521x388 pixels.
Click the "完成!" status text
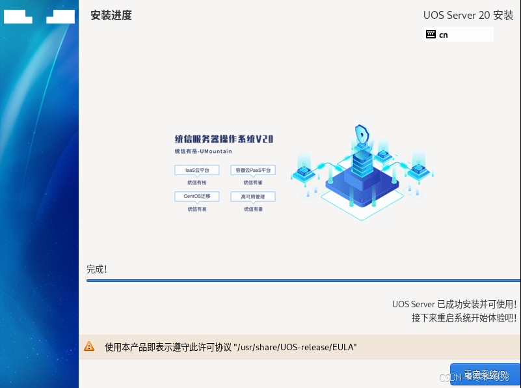pos(97,269)
